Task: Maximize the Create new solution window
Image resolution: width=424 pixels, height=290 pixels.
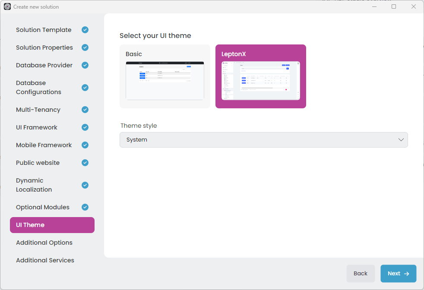Action: [x=394, y=7]
